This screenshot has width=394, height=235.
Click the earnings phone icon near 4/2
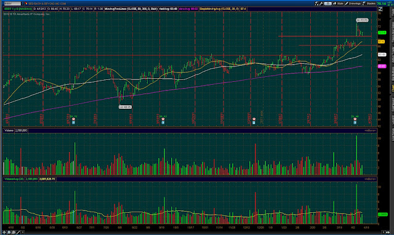pos(355,119)
